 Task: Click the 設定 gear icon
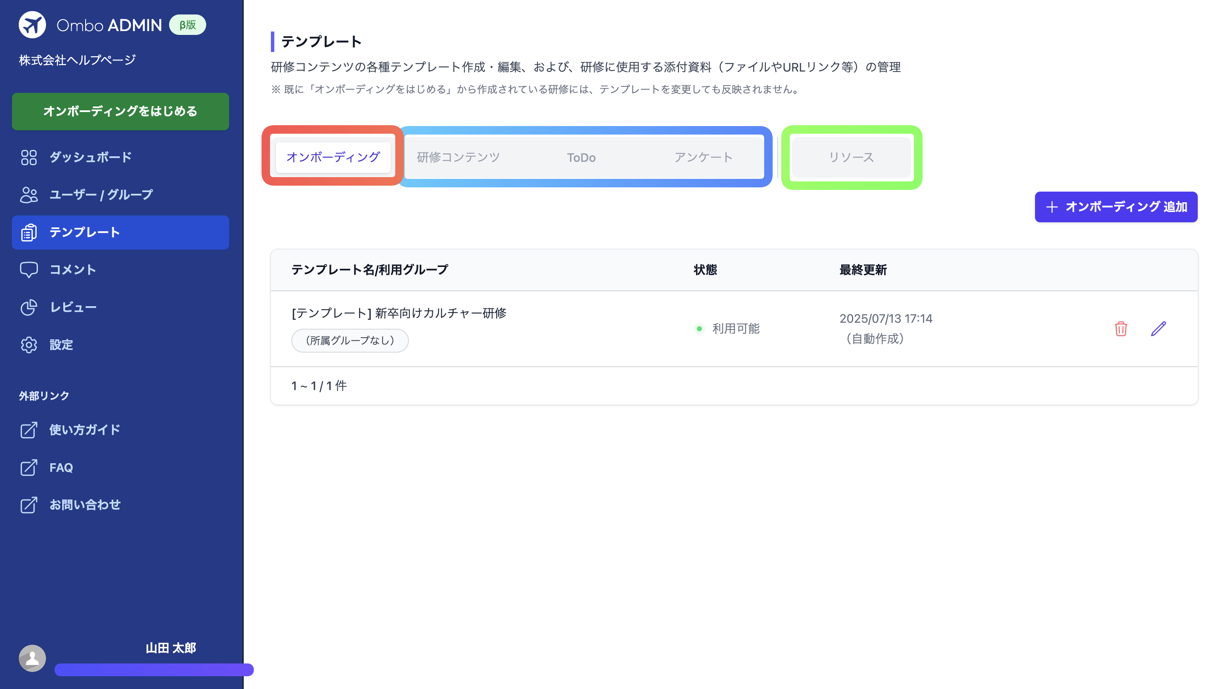[29, 345]
